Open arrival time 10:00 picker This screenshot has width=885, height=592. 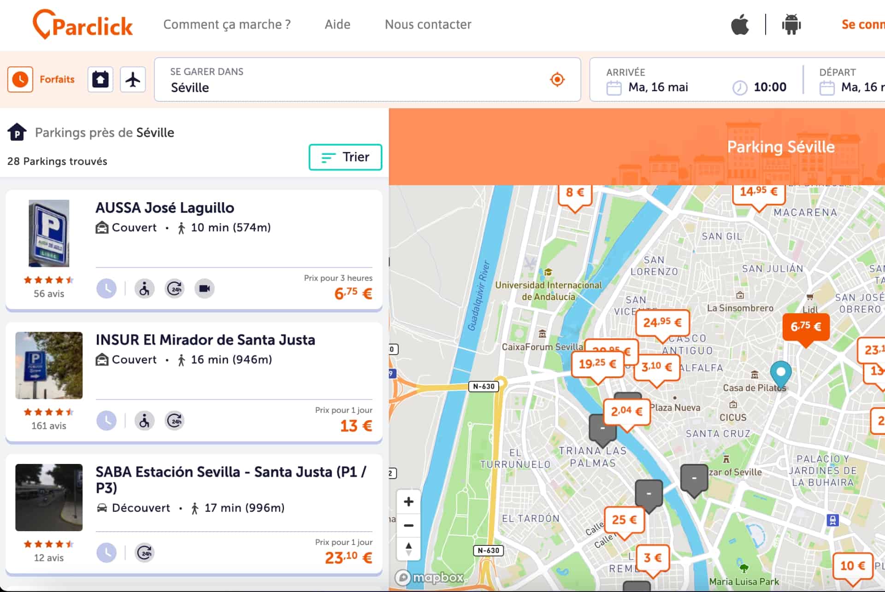(x=760, y=87)
